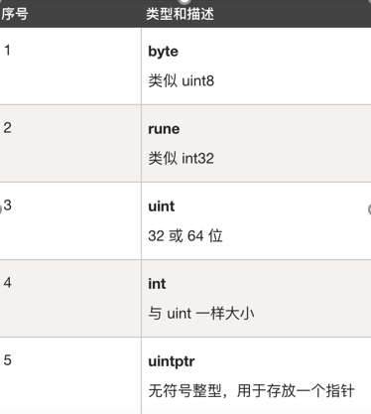Select the rune type name

click(164, 129)
